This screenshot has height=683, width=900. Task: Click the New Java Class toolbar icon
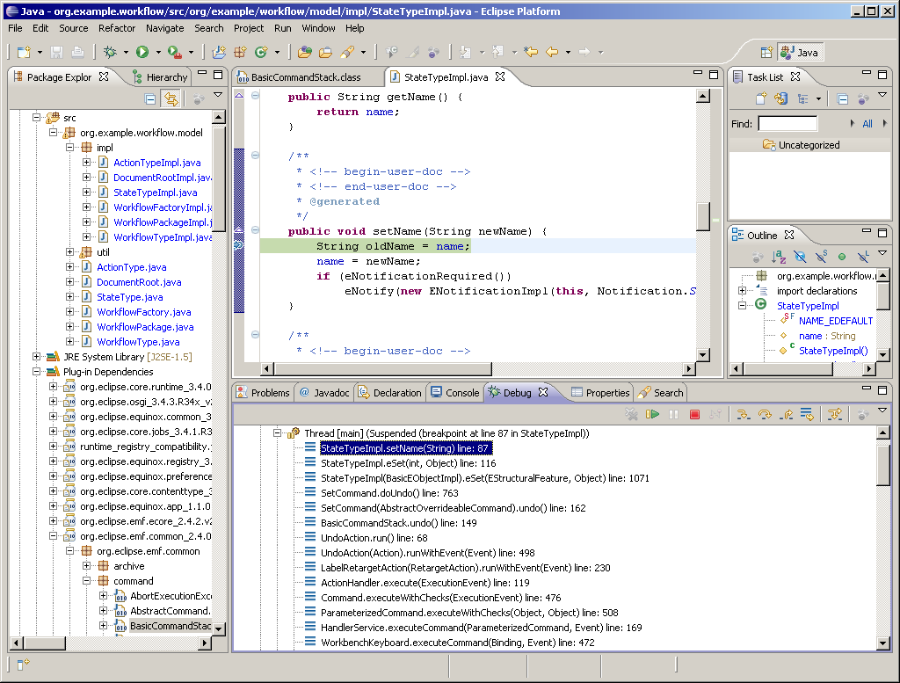click(x=260, y=53)
